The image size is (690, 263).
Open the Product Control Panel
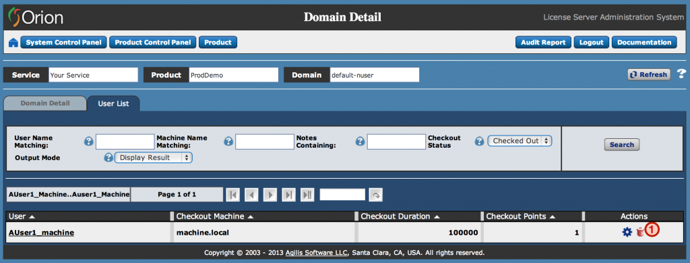[x=153, y=42]
